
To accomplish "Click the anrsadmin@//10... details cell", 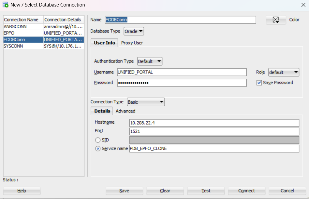I will coord(64,27).
